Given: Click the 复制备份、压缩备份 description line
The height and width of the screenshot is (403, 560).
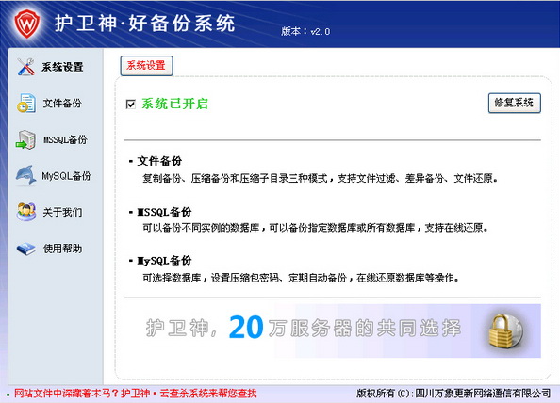Looking at the screenshot, I should (320, 178).
